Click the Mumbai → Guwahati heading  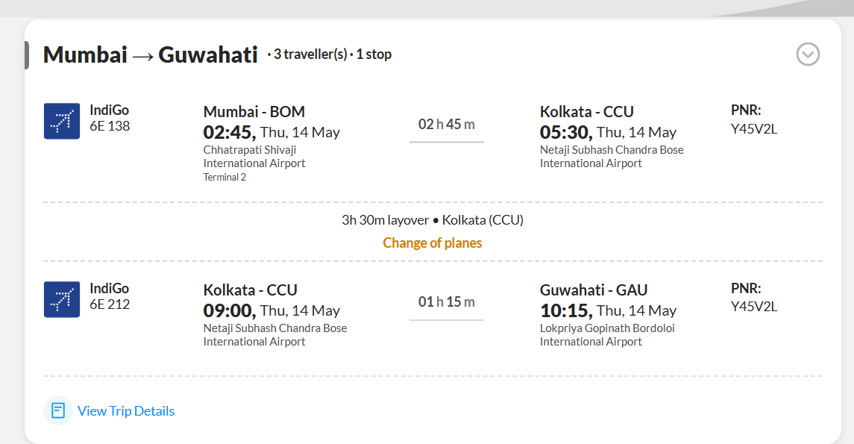151,54
